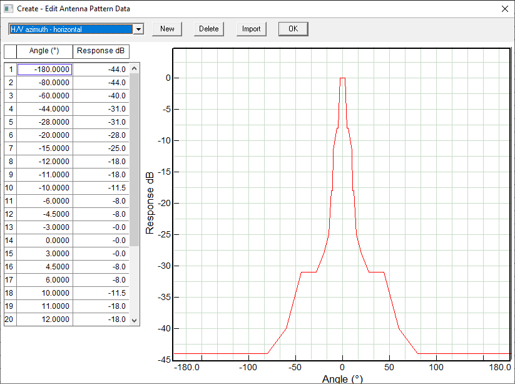The height and width of the screenshot is (384, 515).
Task: Click the peak of the red pattern curve
Action: tap(342, 78)
